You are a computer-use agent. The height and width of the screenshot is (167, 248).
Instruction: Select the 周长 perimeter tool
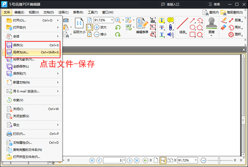[235, 27]
